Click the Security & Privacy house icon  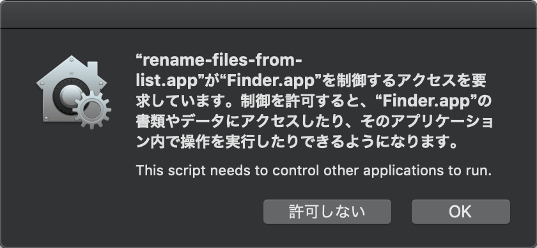click(73, 92)
